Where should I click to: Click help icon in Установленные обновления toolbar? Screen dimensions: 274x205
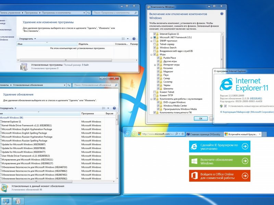tap(114, 108)
